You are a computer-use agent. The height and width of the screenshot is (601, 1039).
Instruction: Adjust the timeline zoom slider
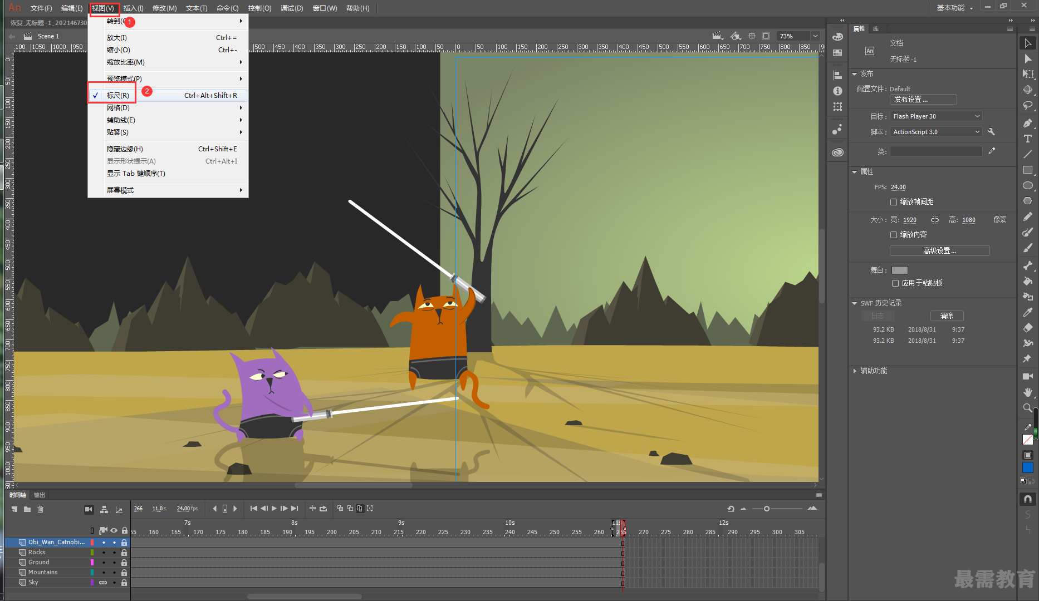coord(767,509)
